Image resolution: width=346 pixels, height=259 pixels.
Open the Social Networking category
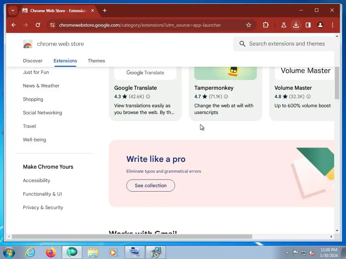click(x=43, y=113)
